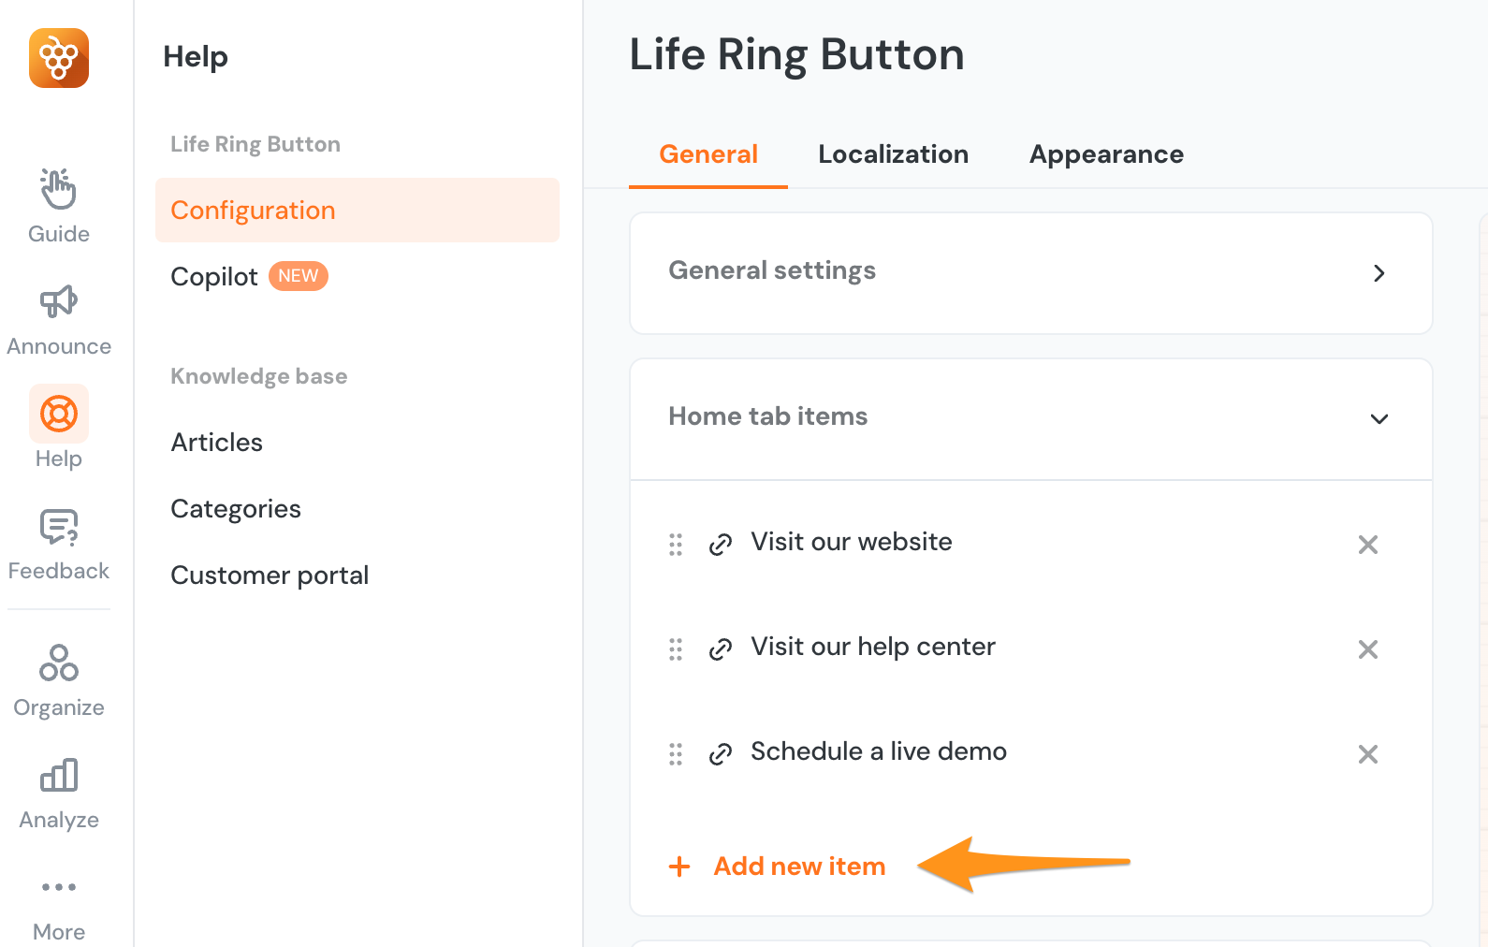Open the Appearance tab
1488x947 pixels.
tap(1106, 153)
